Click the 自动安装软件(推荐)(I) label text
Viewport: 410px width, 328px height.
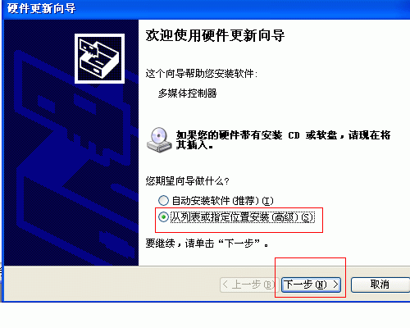222,201
